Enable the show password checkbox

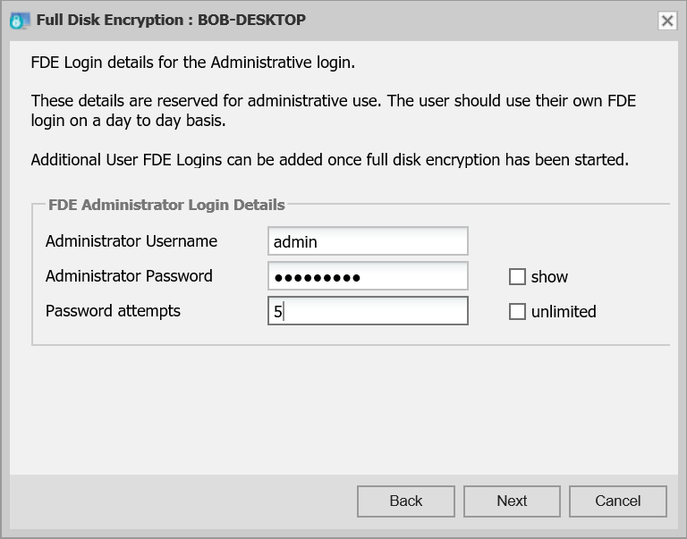[x=517, y=277]
